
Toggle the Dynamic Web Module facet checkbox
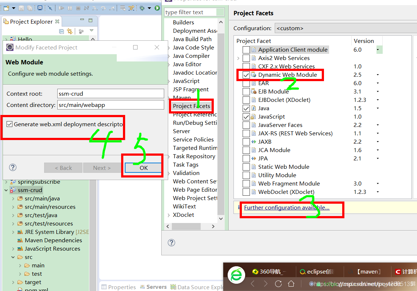(246, 75)
